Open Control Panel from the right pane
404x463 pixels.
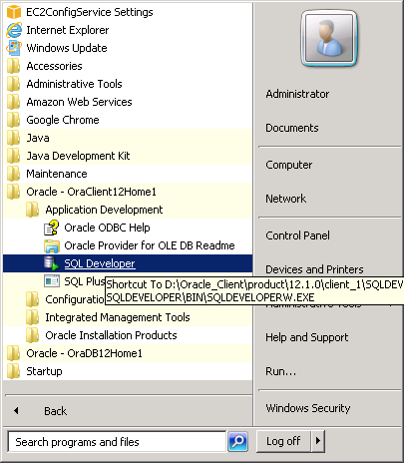[x=297, y=235]
